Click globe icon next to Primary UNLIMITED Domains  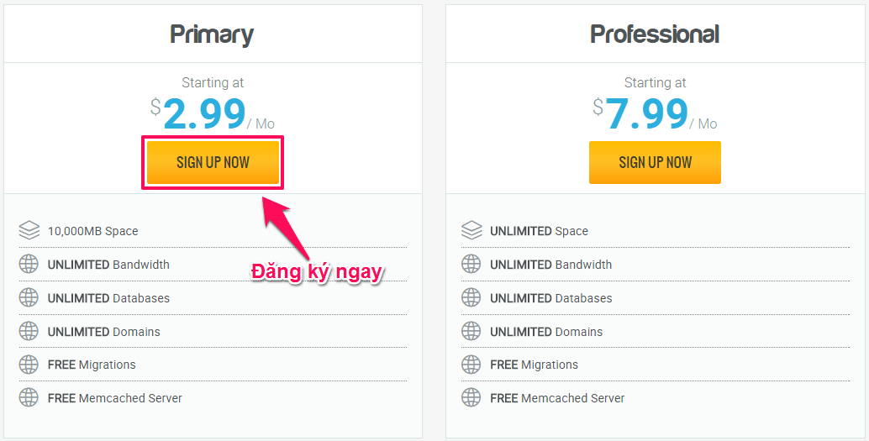(29, 331)
